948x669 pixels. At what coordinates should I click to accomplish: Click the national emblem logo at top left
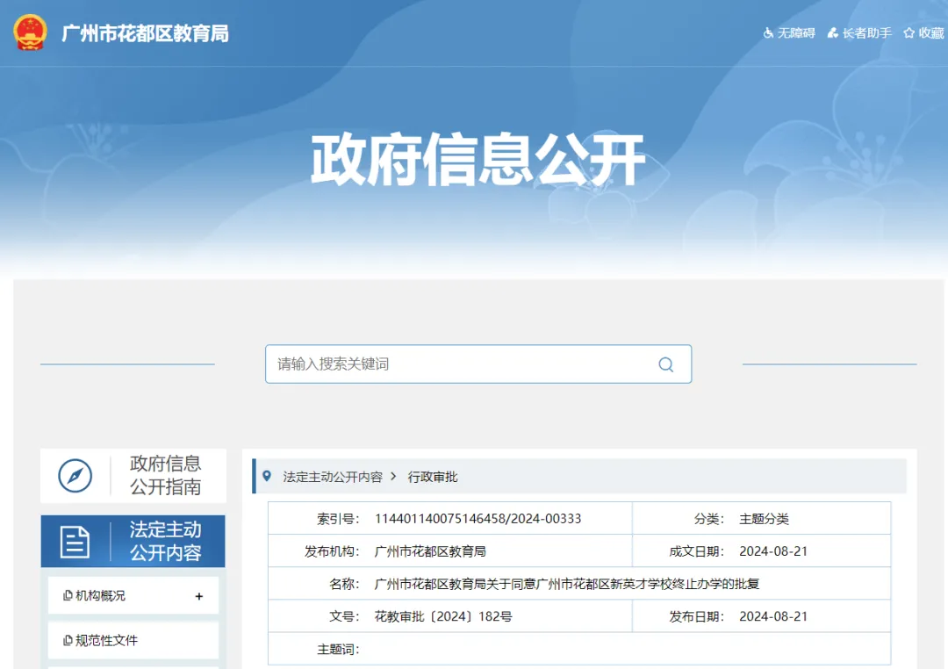(30, 32)
